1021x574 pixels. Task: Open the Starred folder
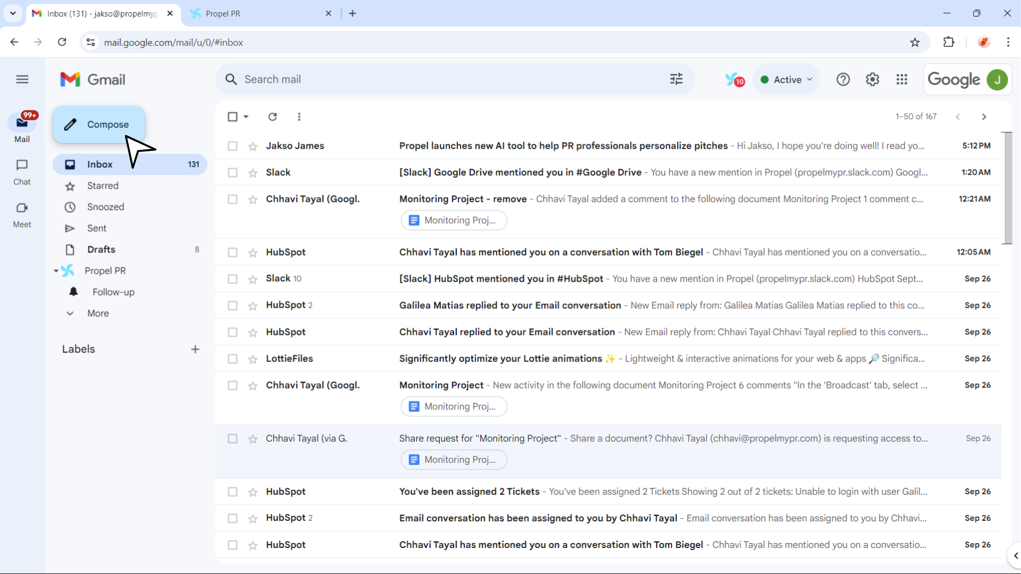coord(103,185)
